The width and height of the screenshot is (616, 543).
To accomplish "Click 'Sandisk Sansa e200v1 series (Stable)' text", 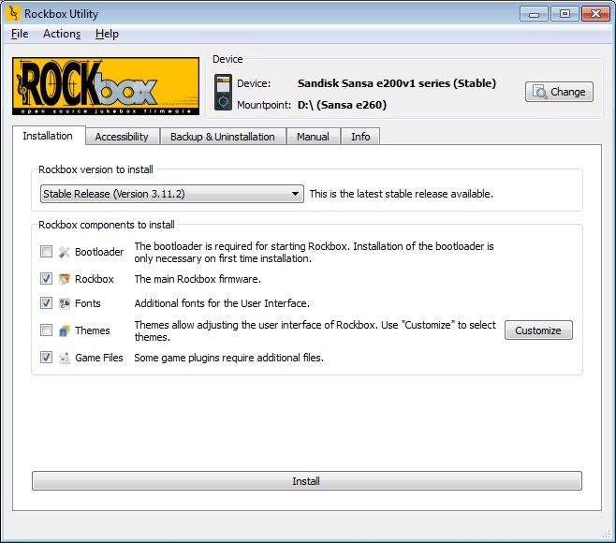I will (x=397, y=83).
